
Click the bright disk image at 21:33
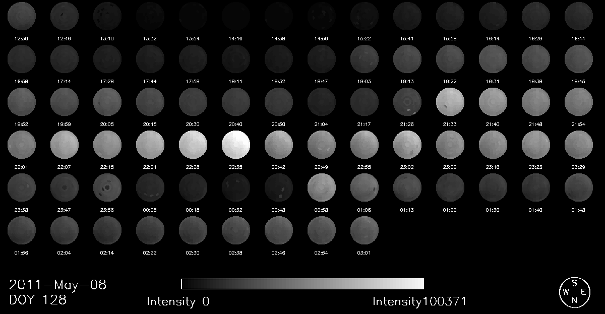450,101
